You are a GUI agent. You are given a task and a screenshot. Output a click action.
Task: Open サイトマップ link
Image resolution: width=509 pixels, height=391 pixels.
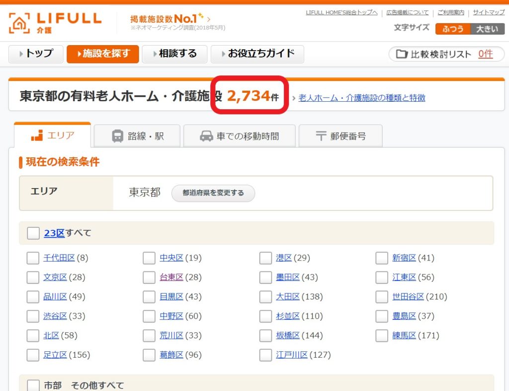point(489,12)
